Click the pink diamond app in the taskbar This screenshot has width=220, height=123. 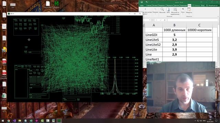(37, 121)
